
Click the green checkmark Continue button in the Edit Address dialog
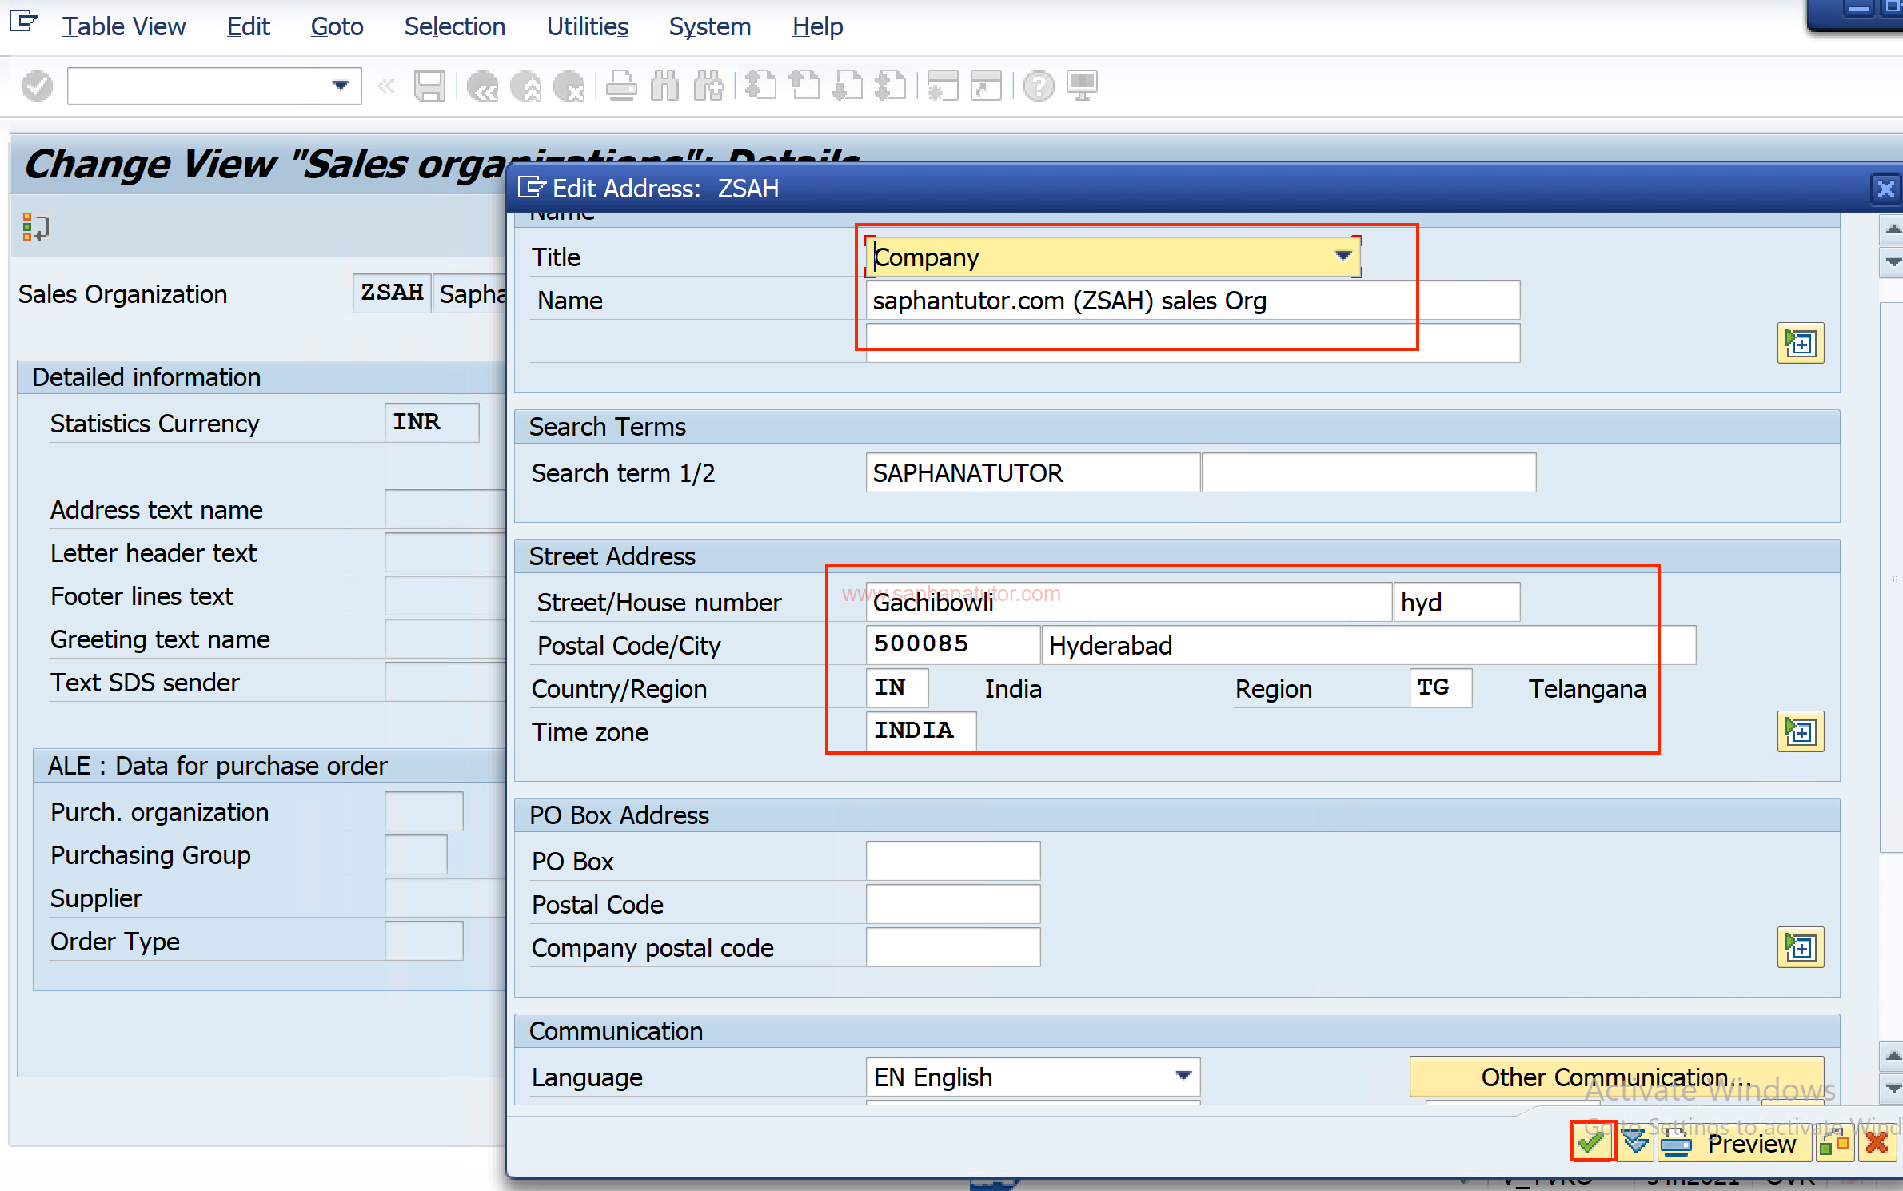[1591, 1143]
